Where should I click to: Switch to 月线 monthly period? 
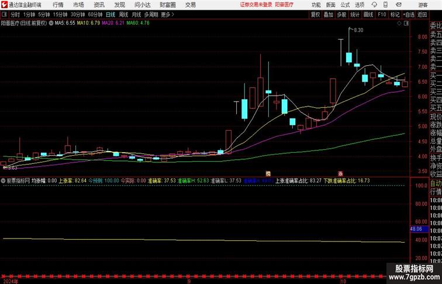[136, 15]
